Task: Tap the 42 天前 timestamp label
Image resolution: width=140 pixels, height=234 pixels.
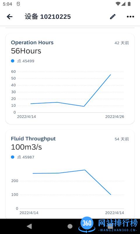Action: 122,43
